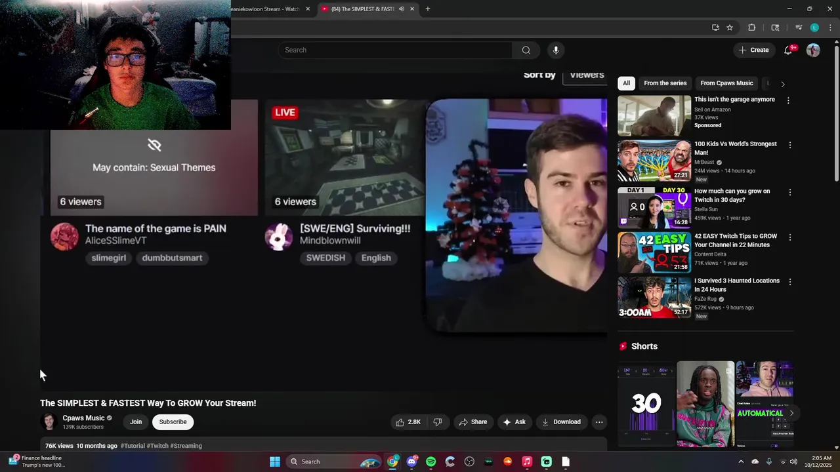Click inside the YouTube search field
Viewport: 840px width, 472px height.
tap(395, 50)
